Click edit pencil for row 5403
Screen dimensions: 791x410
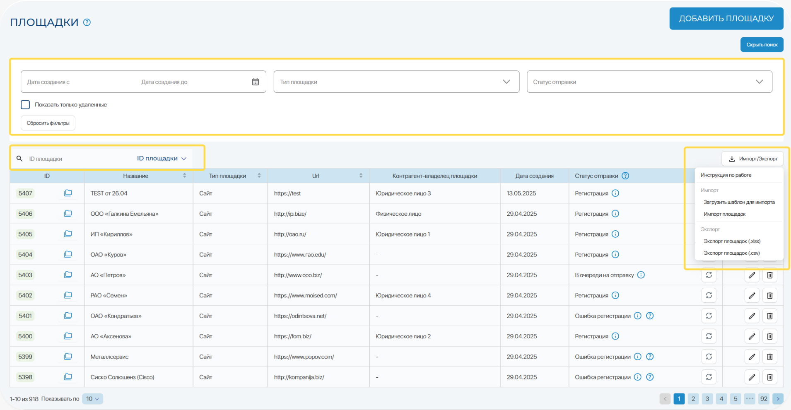(x=752, y=275)
